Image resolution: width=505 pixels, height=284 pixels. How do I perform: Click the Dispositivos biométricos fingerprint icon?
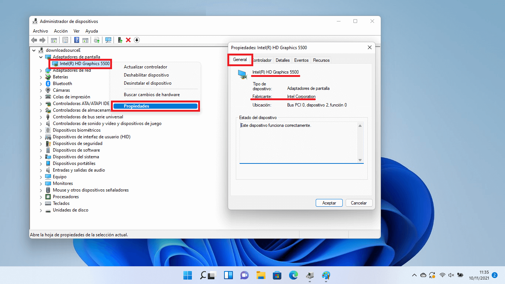[x=48, y=130]
